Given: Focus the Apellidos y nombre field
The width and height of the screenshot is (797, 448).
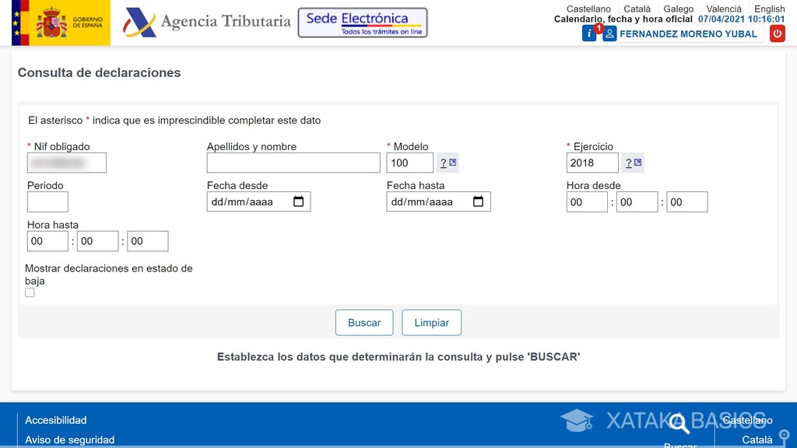Looking at the screenshot, I should 293,163.
